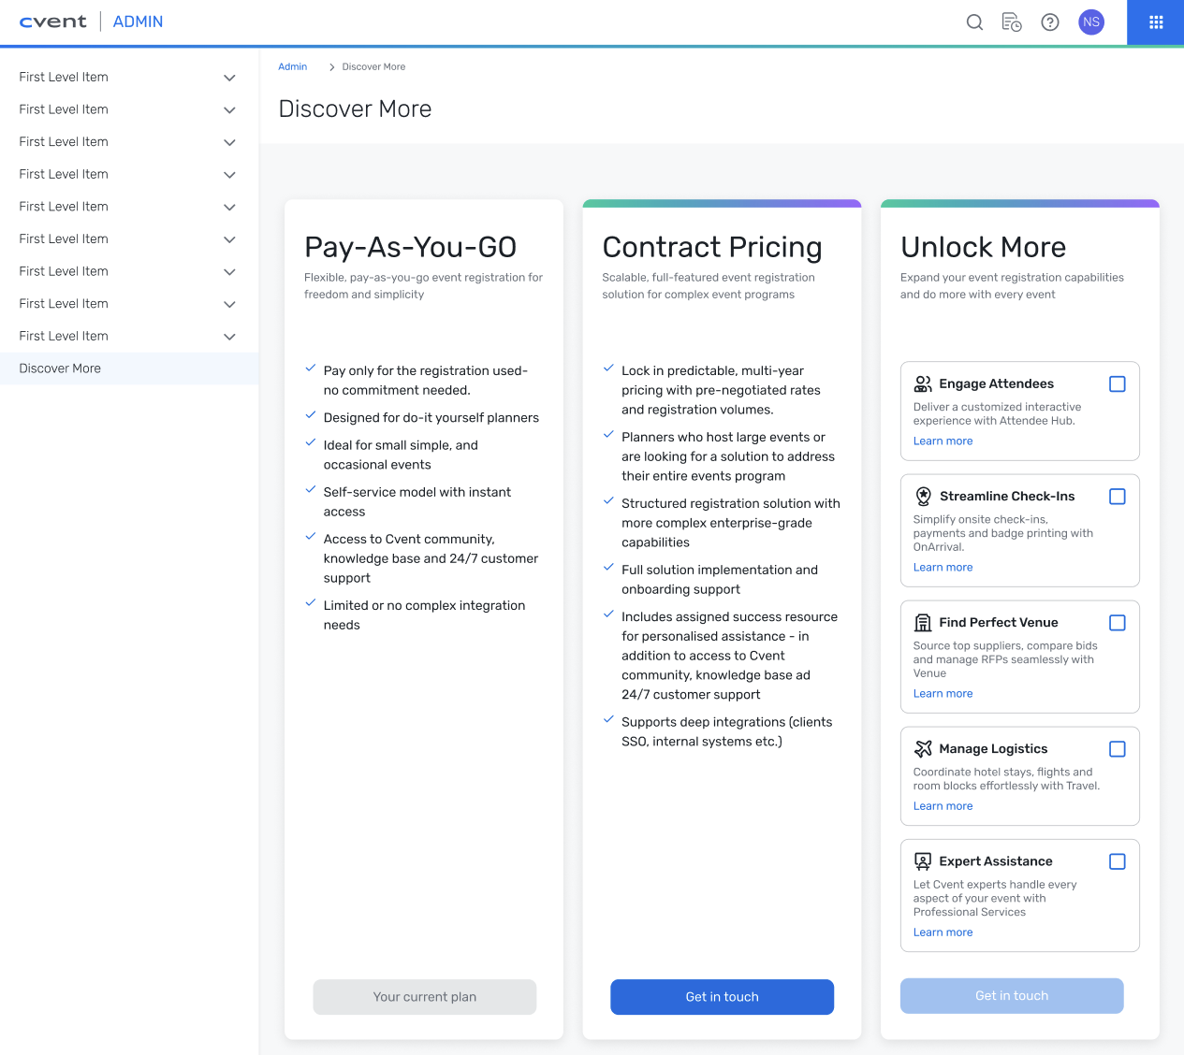Expand the first First Level Item chevron
The width and height of the screenshot is (1184, 1055).
[229, 78]
